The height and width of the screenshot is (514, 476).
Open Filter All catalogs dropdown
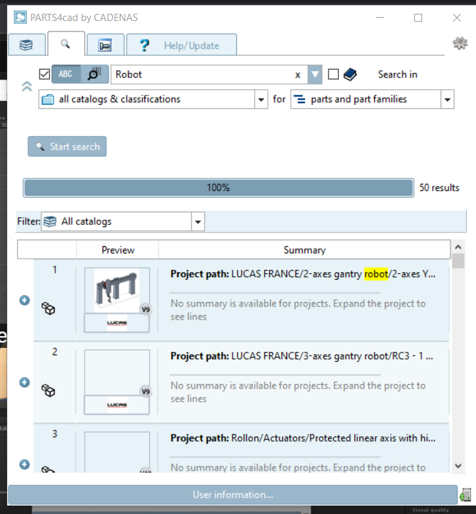123,222
